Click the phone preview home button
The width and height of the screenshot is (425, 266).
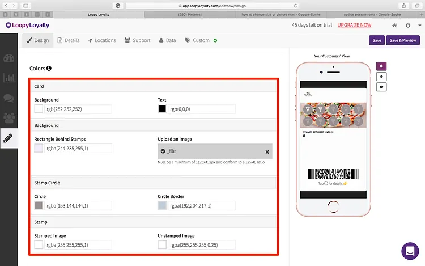333,206
